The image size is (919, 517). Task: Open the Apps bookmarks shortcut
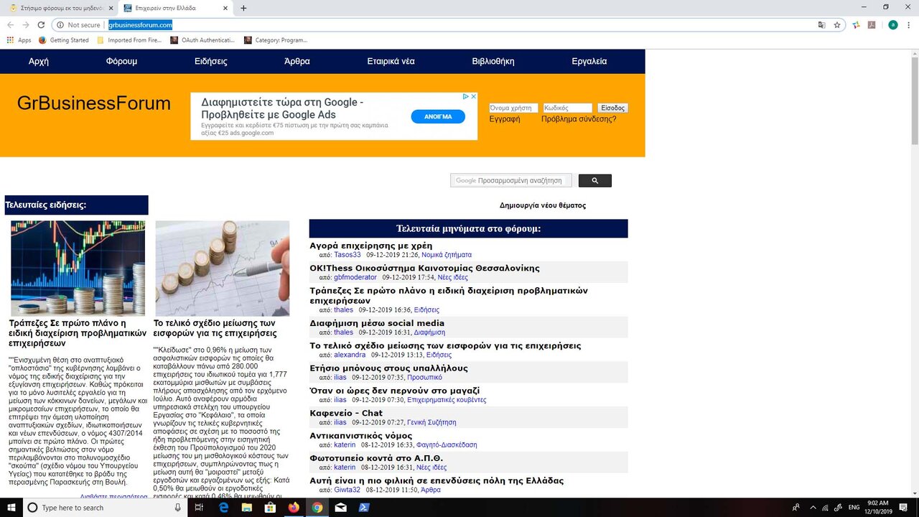[x=19, y=40]
